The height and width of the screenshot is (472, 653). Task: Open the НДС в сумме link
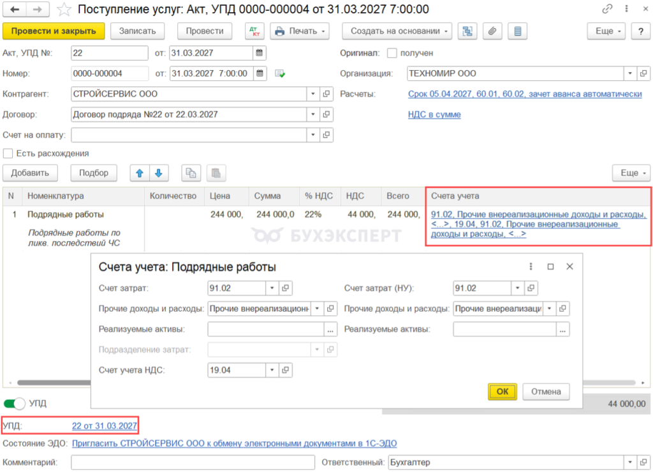(434, 114)
